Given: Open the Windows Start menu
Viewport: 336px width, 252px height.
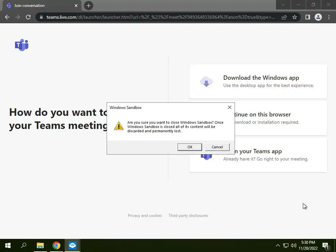Looking at the screenshot, I should point(8,245).
